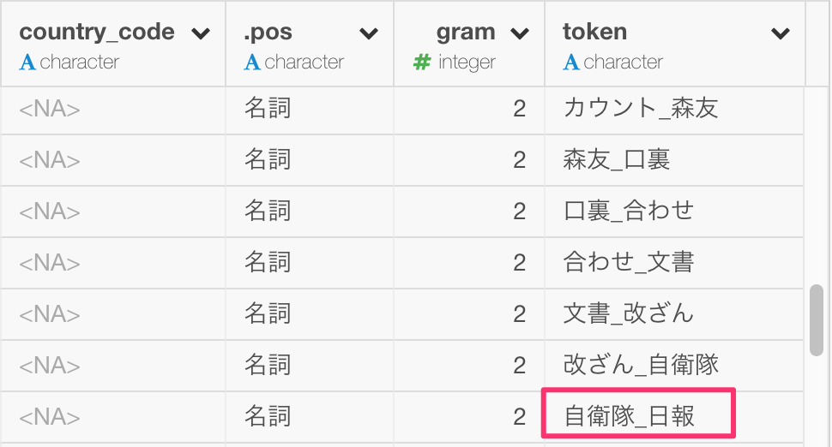Click the character type icon under country_code
The image size is (832, 447).
(27, 63)
